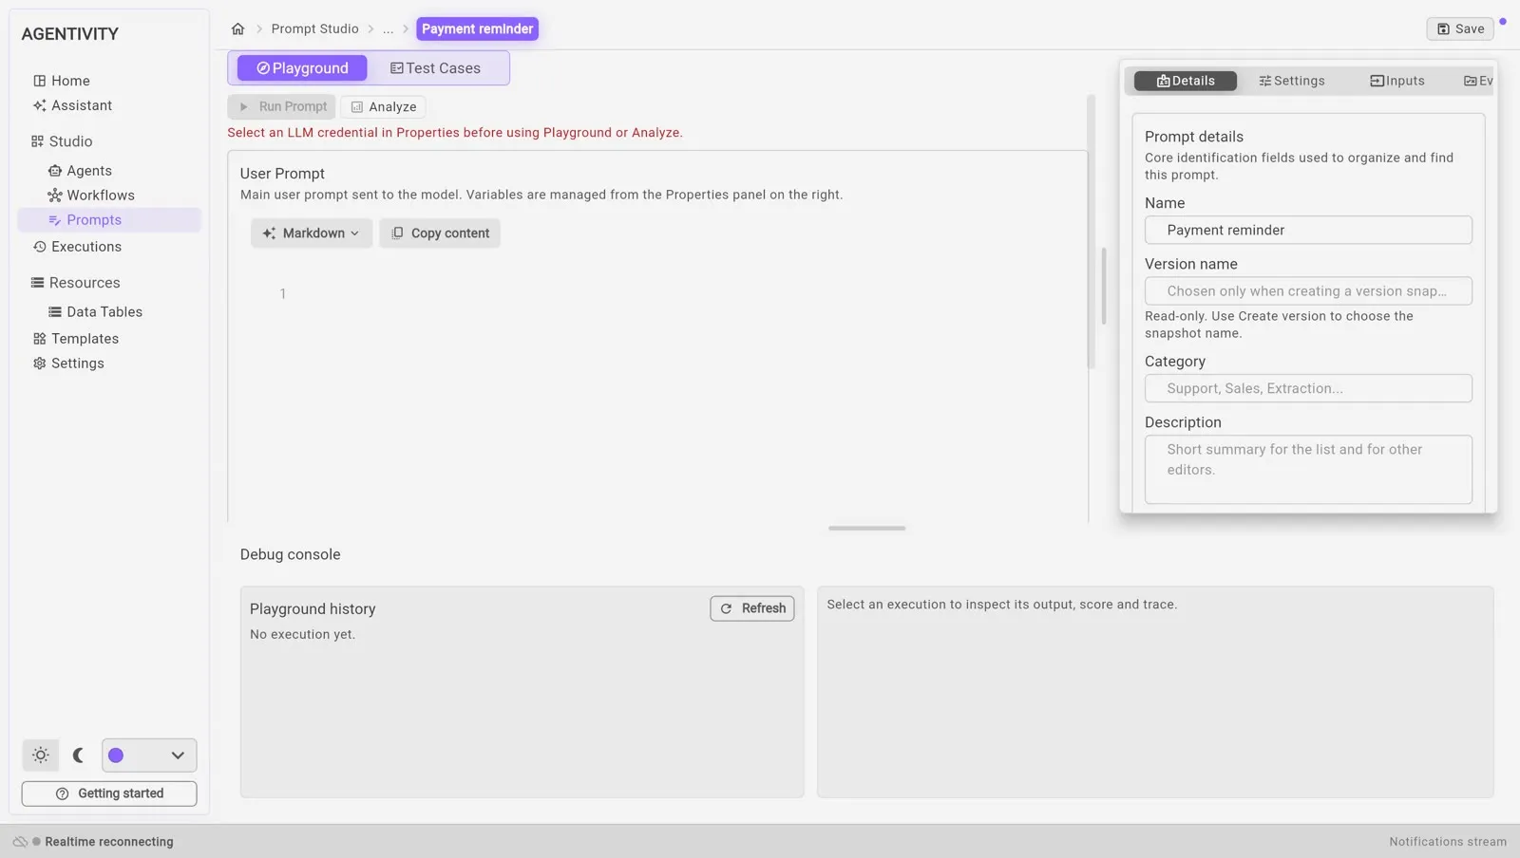Screen dimensions: 1520x858
Task: Open Data Tables under Resources
Action: 95,312
